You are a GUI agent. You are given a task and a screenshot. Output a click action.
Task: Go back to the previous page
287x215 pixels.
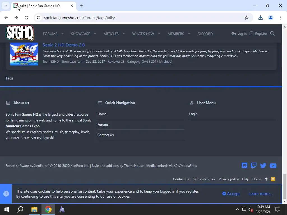tap(6, 18)
